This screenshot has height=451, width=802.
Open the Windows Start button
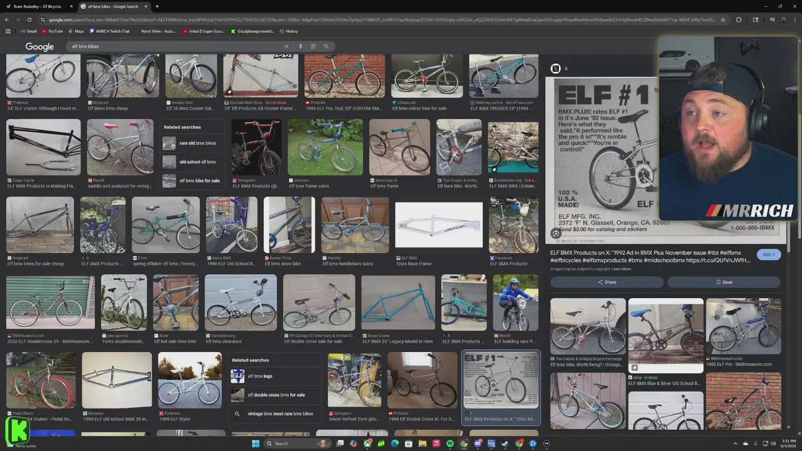256,443
